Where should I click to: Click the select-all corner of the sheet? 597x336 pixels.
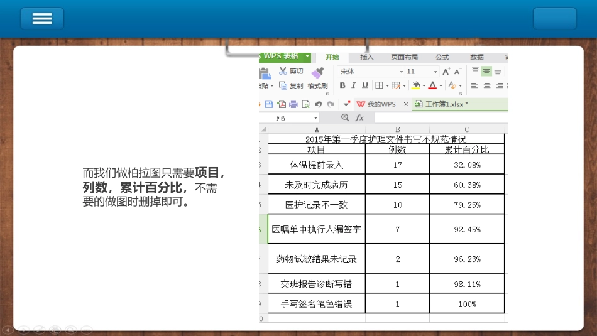pos(263,129)
